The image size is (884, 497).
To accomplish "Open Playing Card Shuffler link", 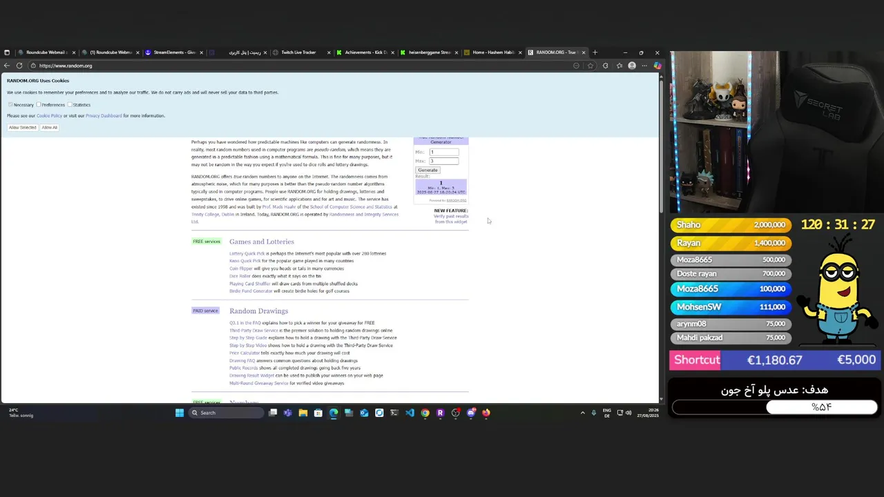I will pos(250,284).
